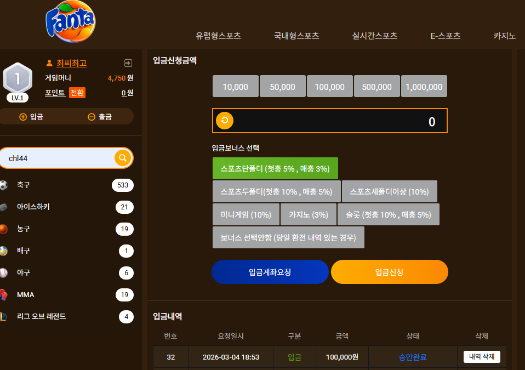Open the 축구 soccer category

(67, 185)
